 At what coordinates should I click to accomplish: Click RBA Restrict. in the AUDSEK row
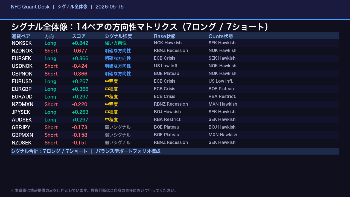tap(168, 120)
